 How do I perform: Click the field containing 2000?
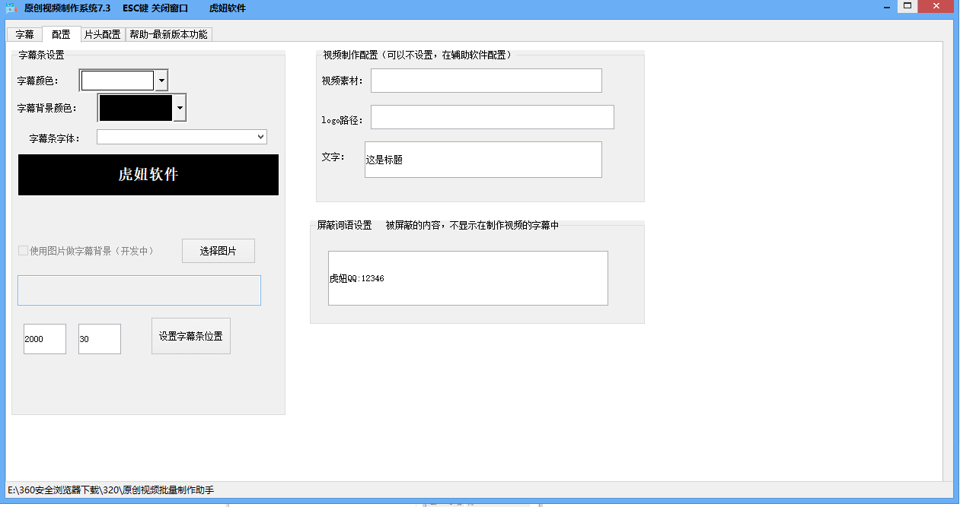point(45,339)
